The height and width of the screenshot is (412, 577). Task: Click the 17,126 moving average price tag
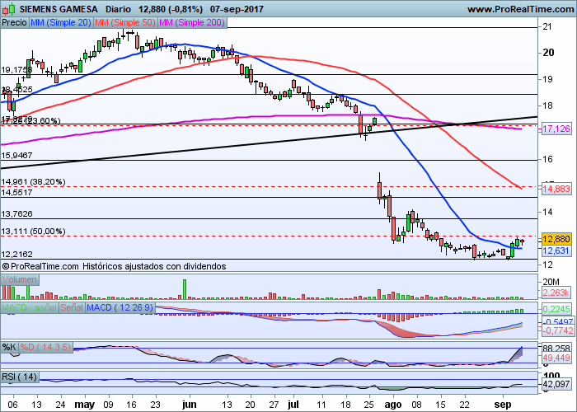pyautogui.click(x=556, y=129)
